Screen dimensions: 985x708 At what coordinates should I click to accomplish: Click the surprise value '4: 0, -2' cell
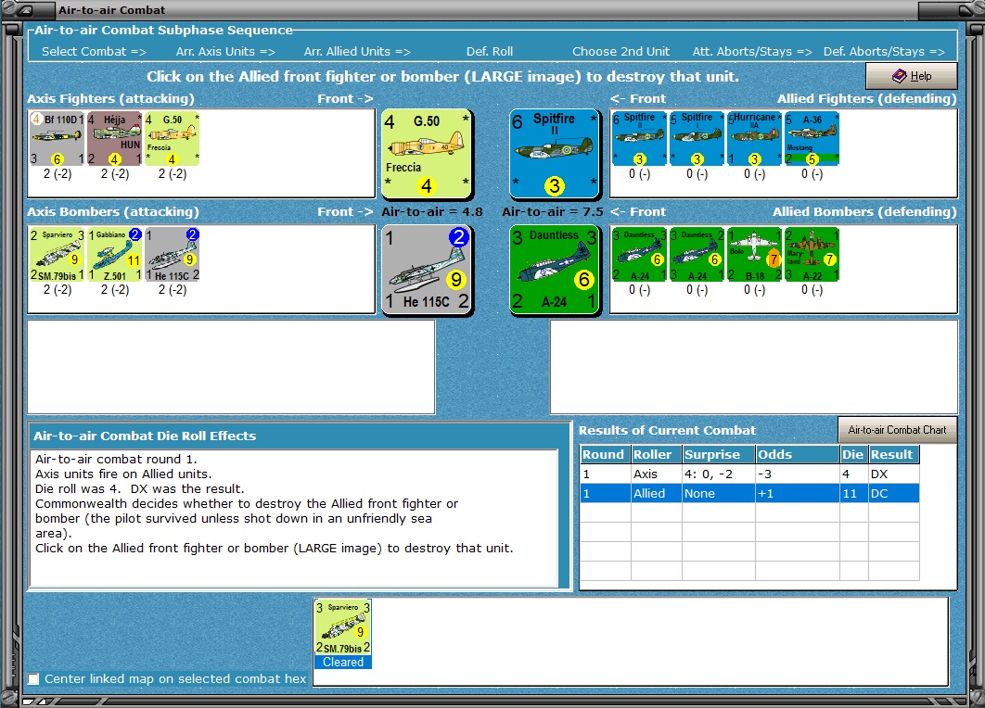pyautogui.click(x=719, y=474)
